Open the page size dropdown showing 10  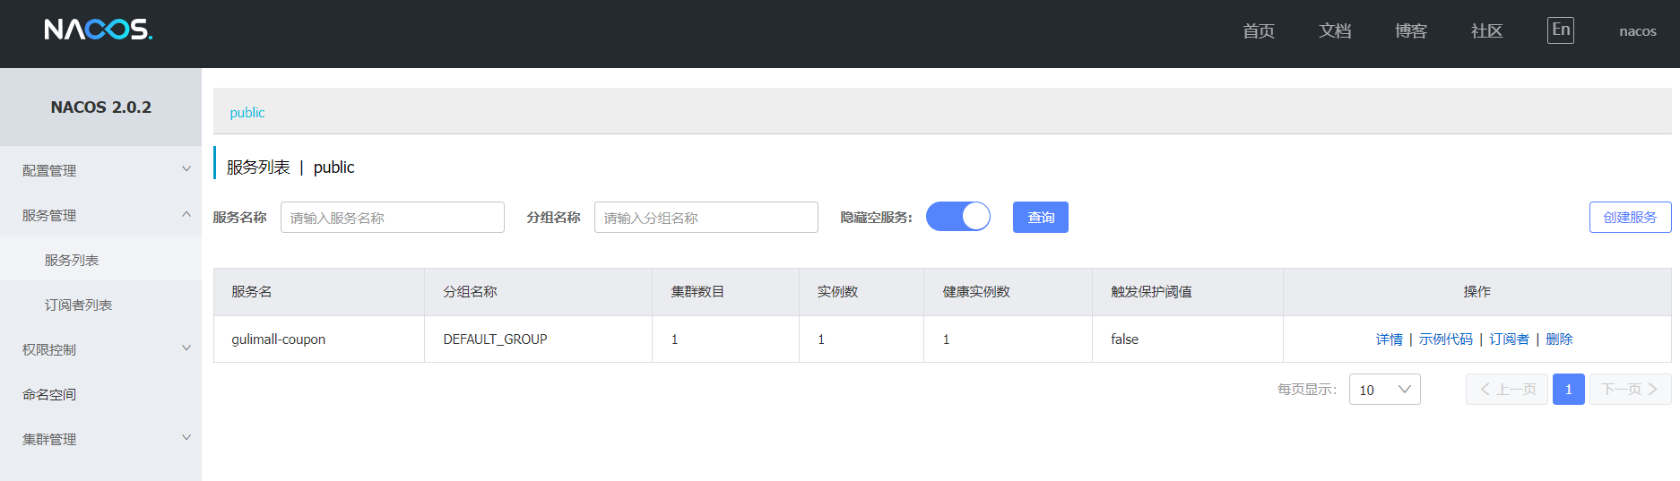coord(1384,390)
